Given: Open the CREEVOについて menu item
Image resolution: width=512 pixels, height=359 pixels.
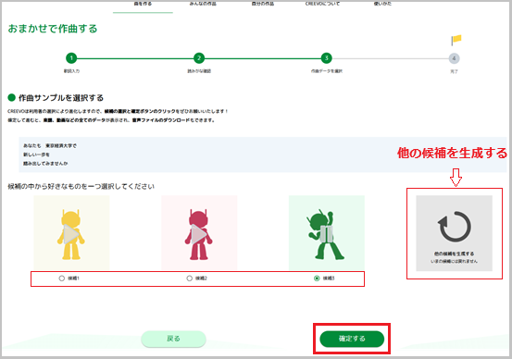Looking at the screenshot, I should [322, 4].
